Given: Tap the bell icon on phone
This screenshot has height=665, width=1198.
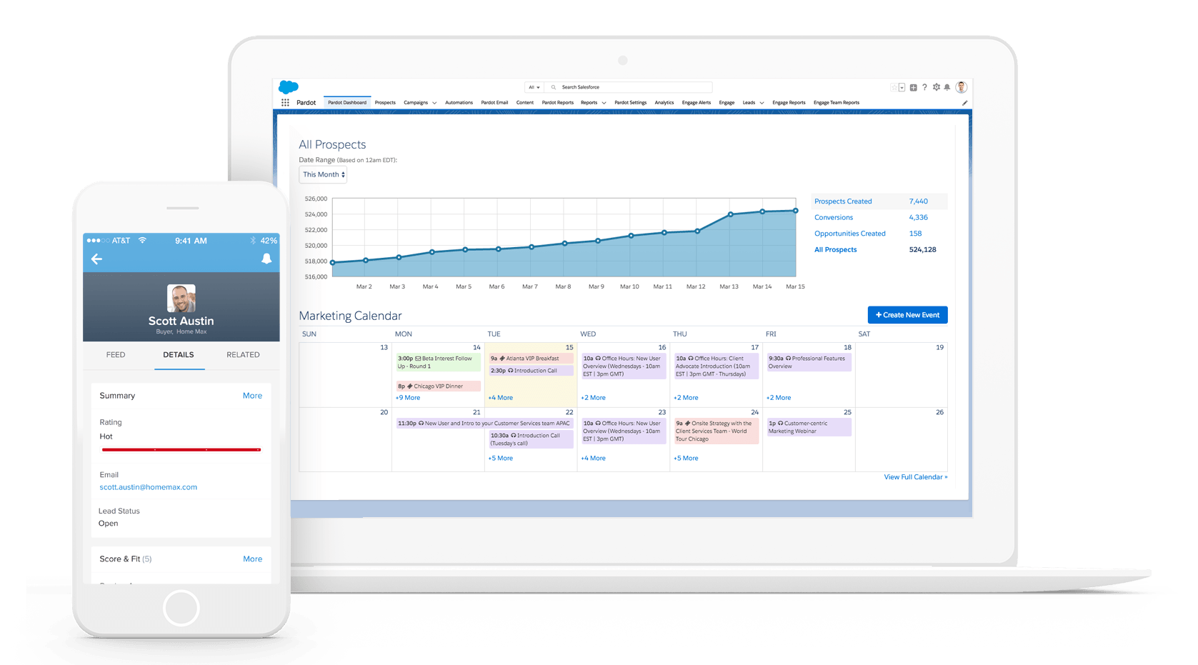Looking at the screenshot, I should click(x=266, y=259).
